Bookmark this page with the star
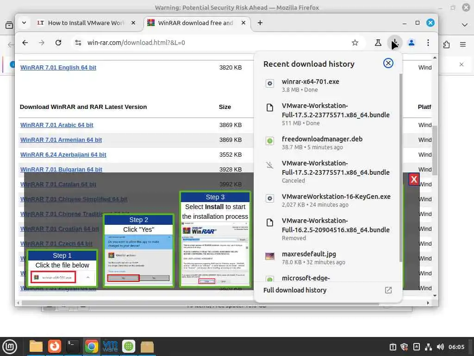The height and width of the screenshot is (356, 474). pyautogui.click(x=355, y=43)
